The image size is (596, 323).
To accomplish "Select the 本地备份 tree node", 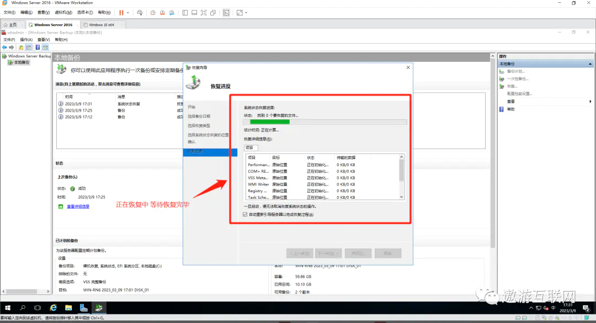I will 22,62.
